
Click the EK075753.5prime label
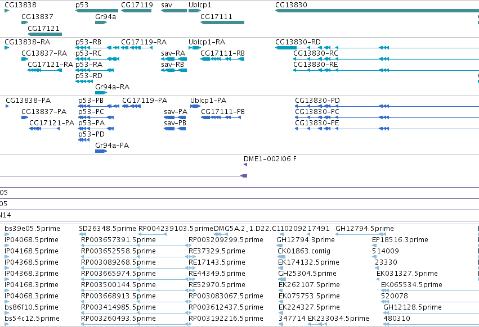309,296
